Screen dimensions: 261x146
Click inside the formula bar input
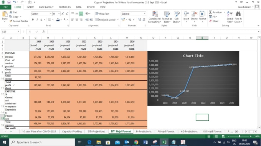click(152, 31)
